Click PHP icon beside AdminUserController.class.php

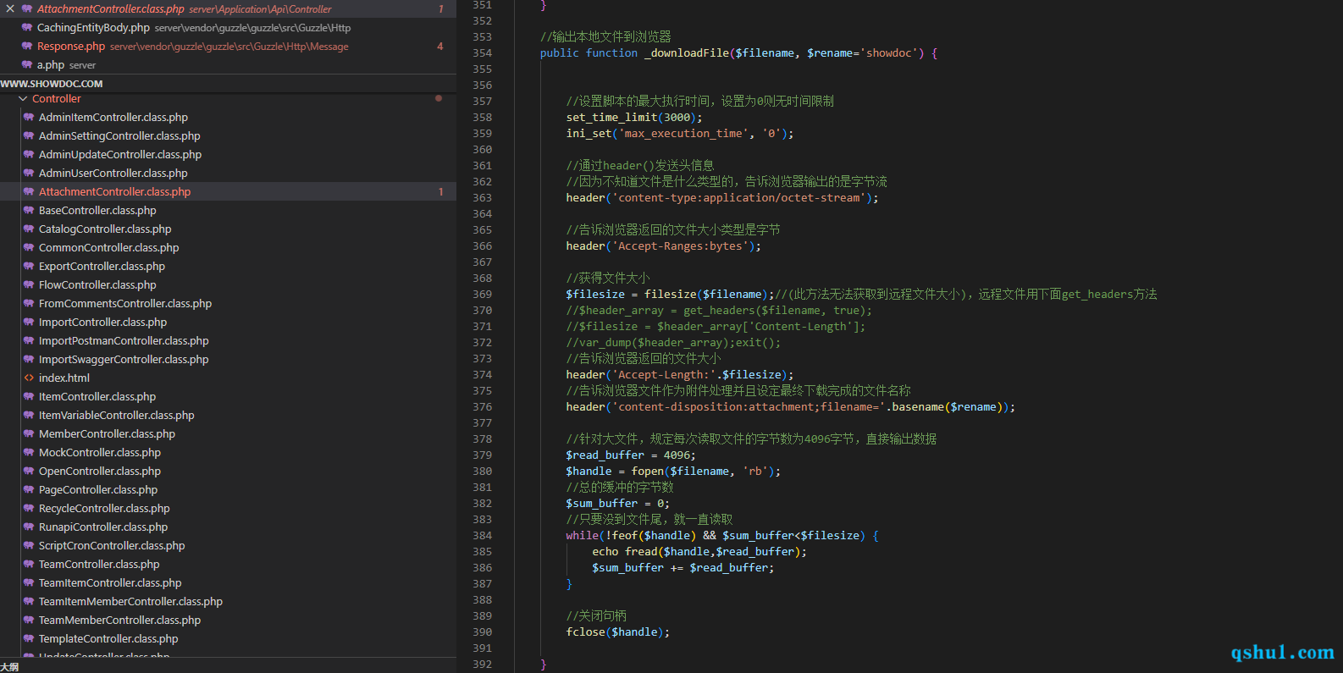(29, 173)
